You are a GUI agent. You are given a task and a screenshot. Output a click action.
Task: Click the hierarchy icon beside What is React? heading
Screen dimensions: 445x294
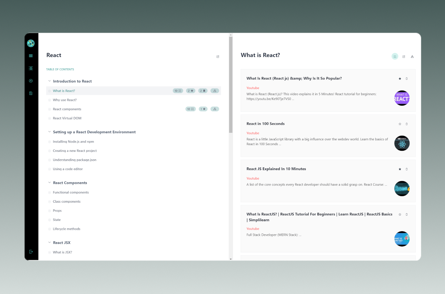pos(412,56)
